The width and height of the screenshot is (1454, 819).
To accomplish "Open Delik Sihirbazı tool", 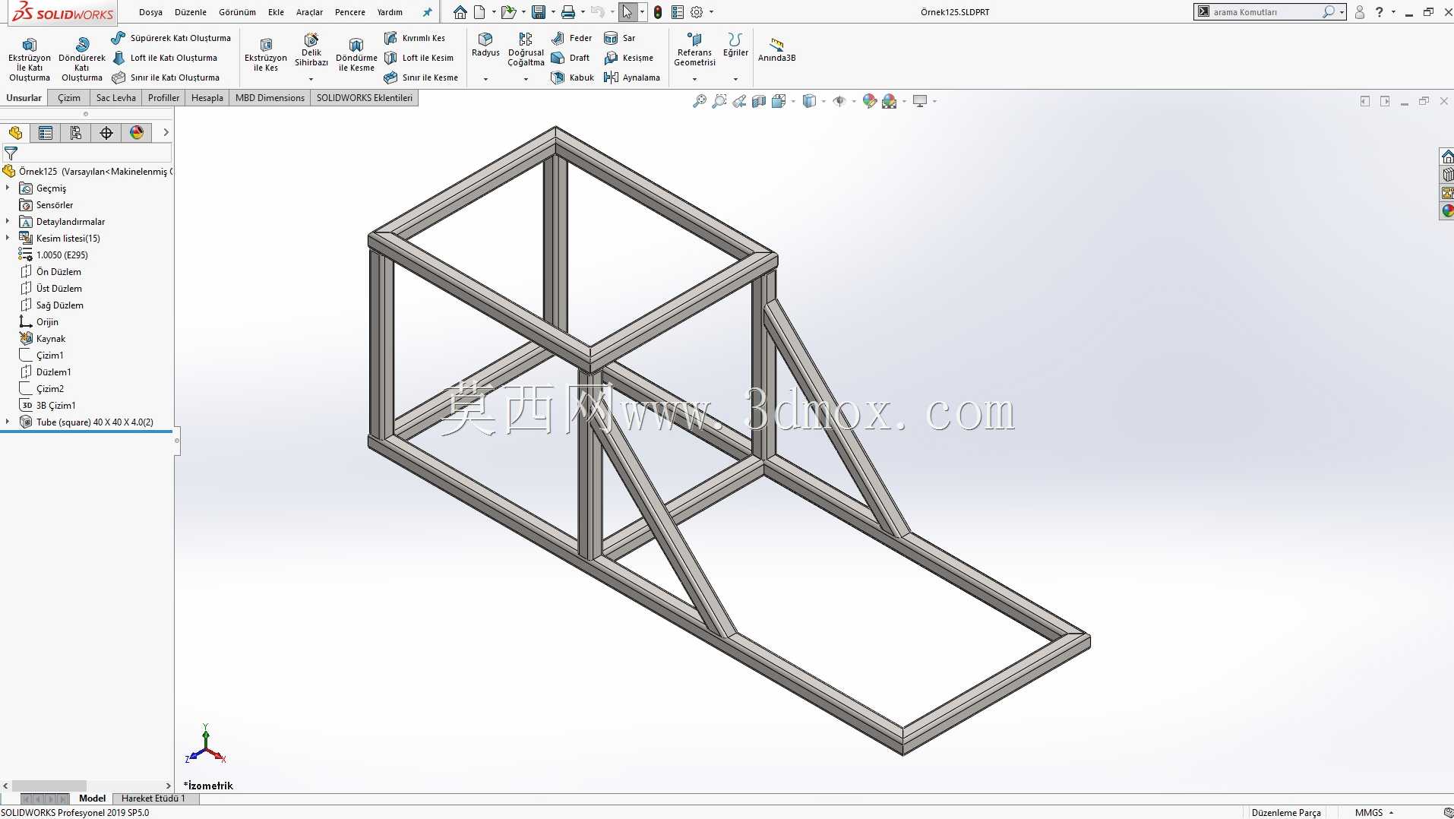I will coord(311,50).
